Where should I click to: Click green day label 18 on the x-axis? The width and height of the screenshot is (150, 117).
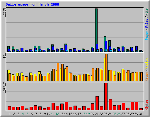[x=83, y=114]
